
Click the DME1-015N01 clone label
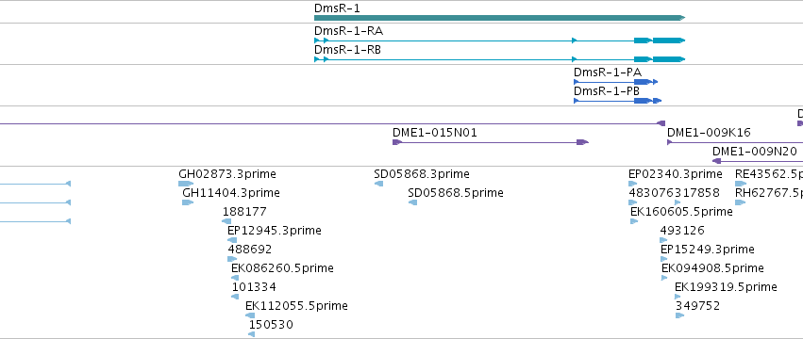pyautogui.click(x=435, y=133)
